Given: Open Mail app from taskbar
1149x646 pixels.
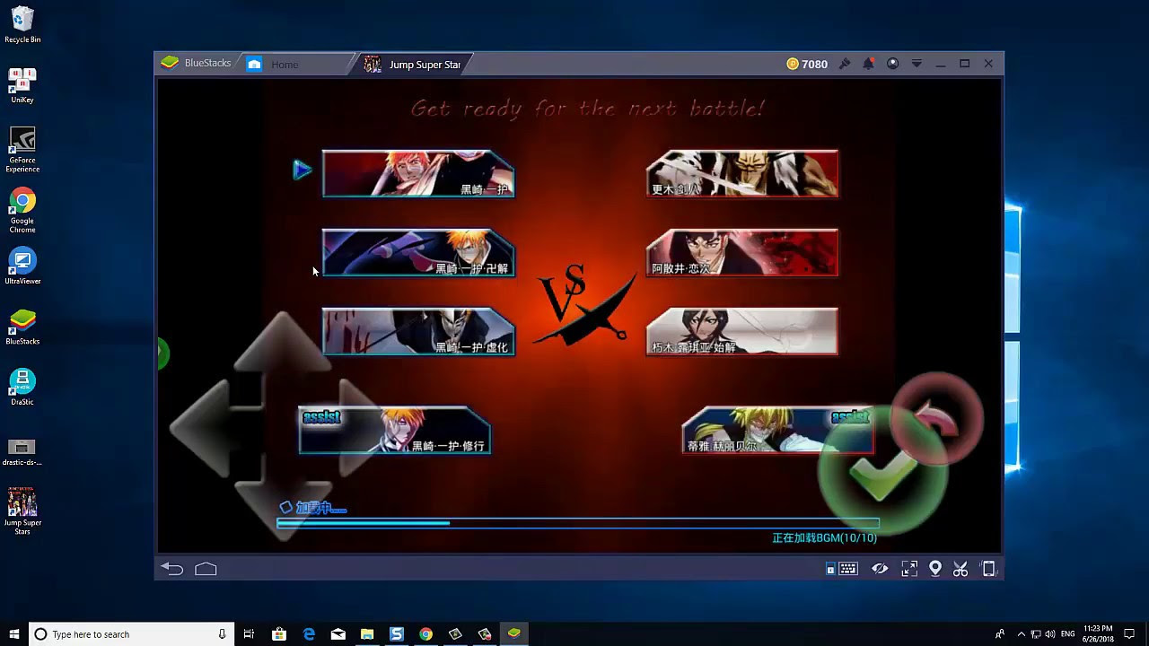Looking at the screenshot, I should point(338,634).
